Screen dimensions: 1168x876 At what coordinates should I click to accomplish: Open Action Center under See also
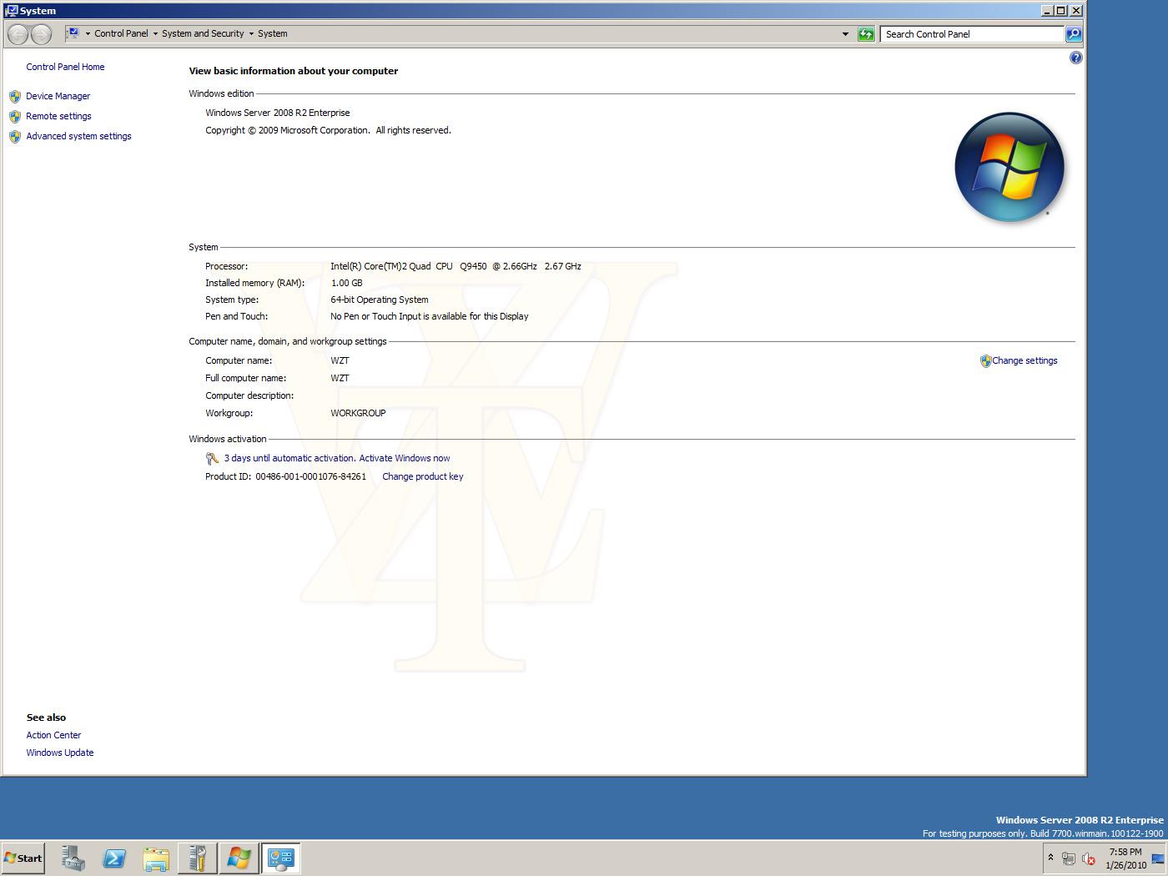53,735
